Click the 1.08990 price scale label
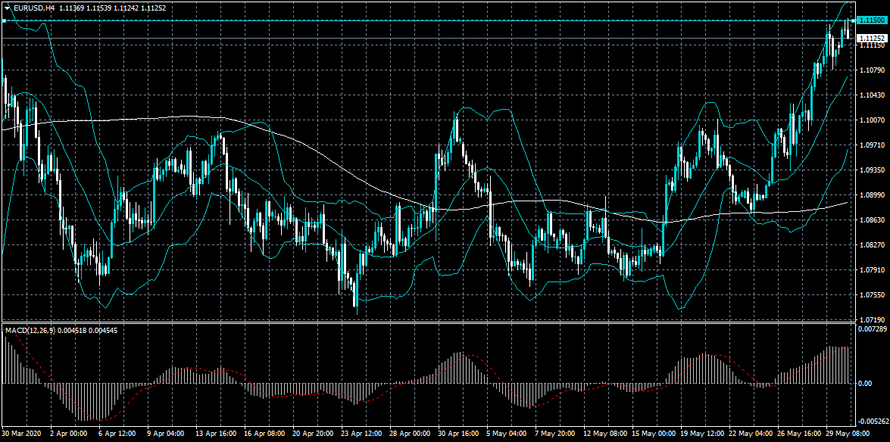 coord(872,195)
